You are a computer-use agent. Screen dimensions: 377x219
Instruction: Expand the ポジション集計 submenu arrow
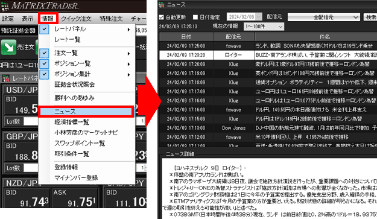(x=128, y=75)
